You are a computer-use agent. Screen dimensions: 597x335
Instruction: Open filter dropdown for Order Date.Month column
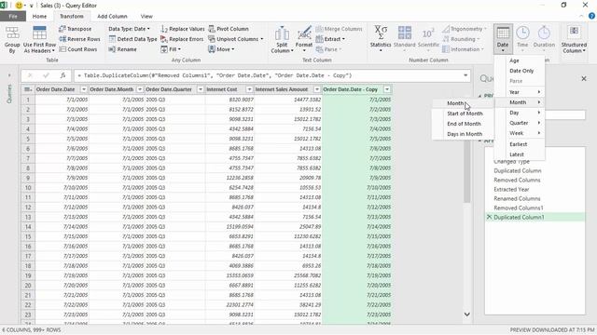pyautogui.click(x=139, y=89)
